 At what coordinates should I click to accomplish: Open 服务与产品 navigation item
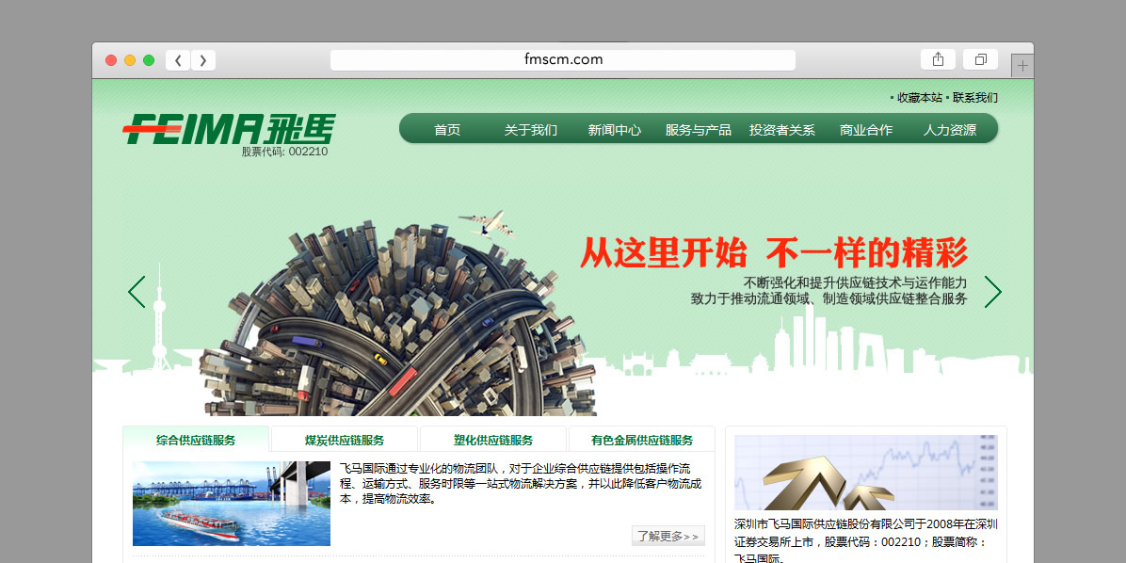[699, 130]
